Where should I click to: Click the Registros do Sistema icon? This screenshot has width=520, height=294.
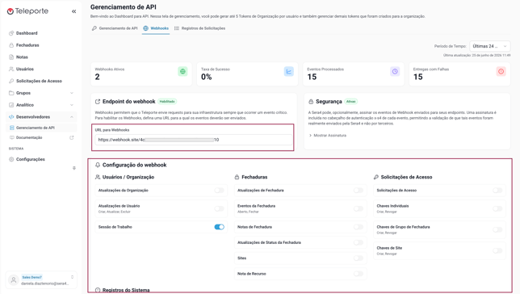click(98, 290)
